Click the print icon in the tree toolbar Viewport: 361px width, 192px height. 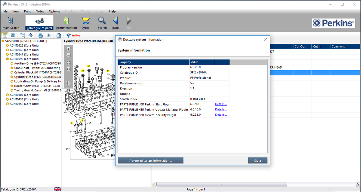tap(40, 35)
